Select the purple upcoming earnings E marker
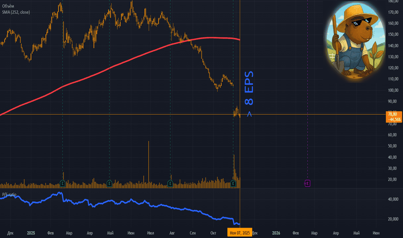The width and height of the screenshot is (403, 238). tap(307, 183)
